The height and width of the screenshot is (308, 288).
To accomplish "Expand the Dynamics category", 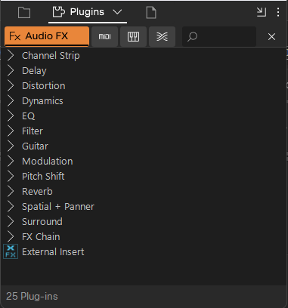I will 11,101.
